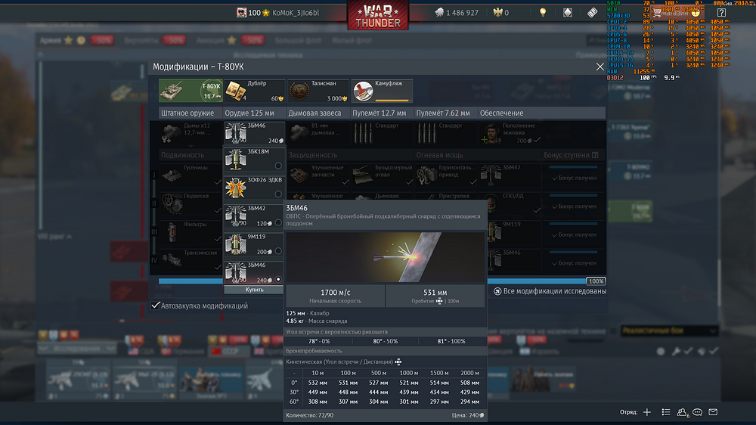Image resolution: width=756 pixels, height=425 pixels.
Task: Click the Фильтры filters modification
Action: (190, 232)
